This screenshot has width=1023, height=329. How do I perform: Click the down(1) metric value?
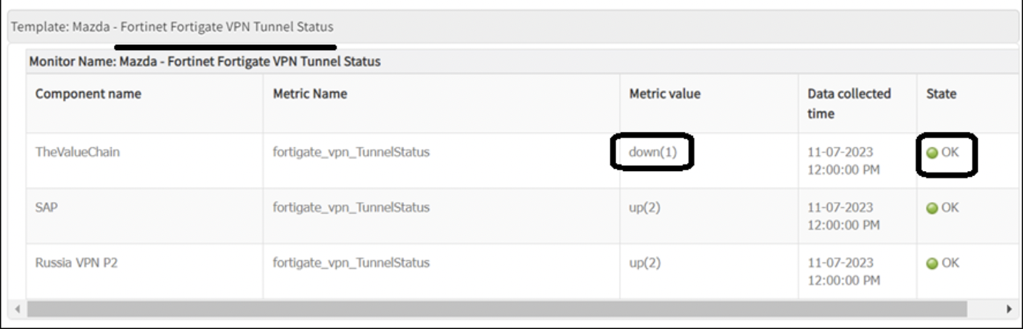[x=652, y=152]
